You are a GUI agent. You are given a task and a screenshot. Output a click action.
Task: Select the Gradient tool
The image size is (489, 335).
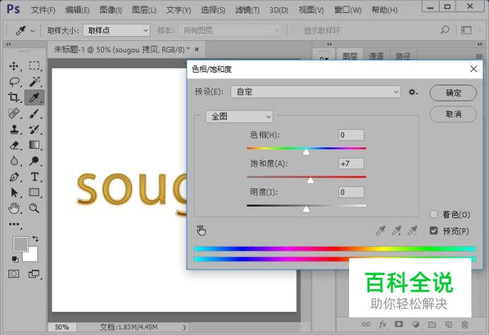(35, 145)
